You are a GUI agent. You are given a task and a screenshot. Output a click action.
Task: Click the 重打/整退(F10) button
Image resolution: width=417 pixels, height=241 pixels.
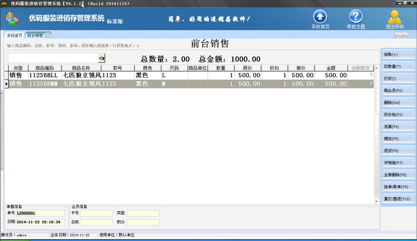(x=398, y=199)
